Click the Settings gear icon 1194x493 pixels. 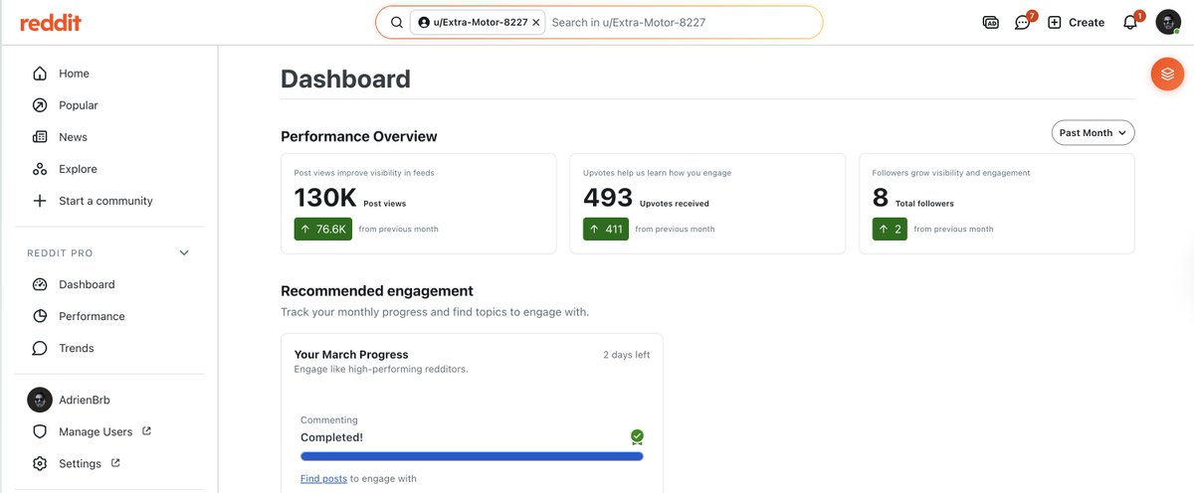coord(40,463)
